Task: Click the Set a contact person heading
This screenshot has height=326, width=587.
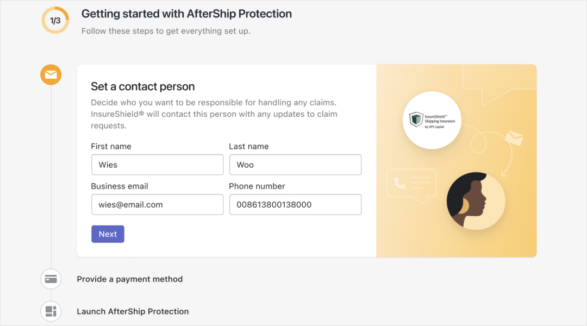Action: pyautogui.click(x=142, y=86)
